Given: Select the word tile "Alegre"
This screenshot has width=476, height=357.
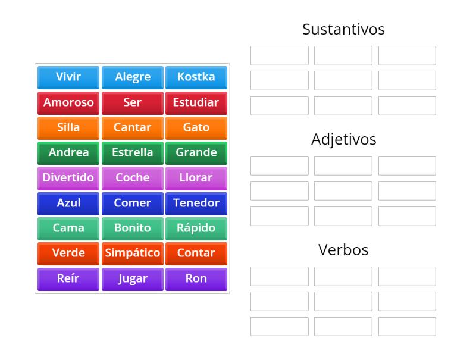Looking at the screenshot, I should pyautogui.click(x=132, y=77).
